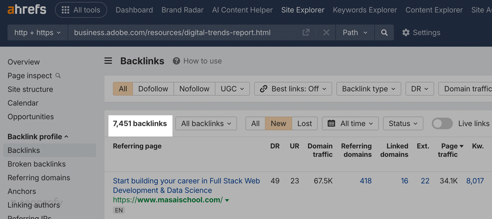Click the search magnifier button
Viewport: 492px width, 219px height.
click(x=385, y=33)
